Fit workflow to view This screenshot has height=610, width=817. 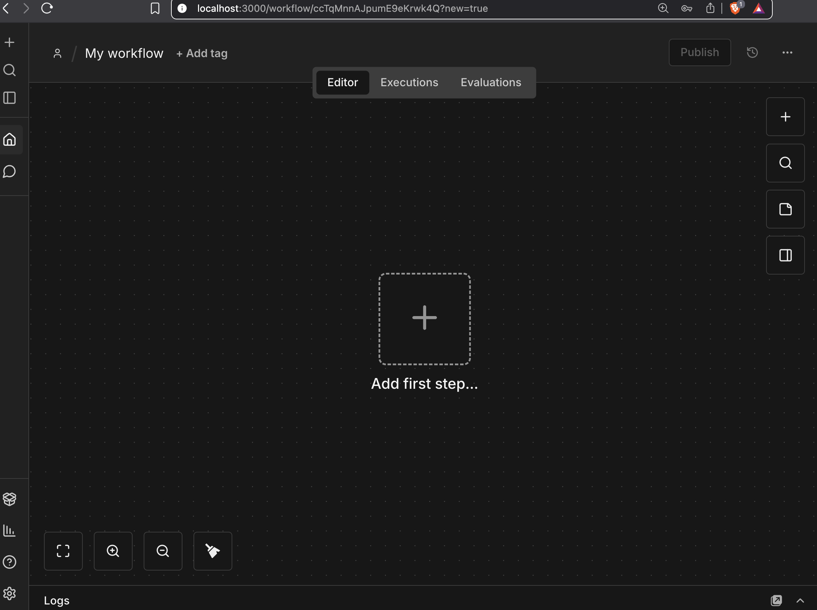click(63, 551)
